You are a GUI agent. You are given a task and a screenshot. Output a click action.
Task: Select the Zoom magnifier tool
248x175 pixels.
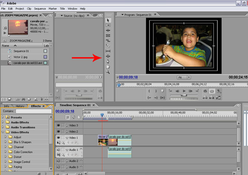[x=108, y=72]
